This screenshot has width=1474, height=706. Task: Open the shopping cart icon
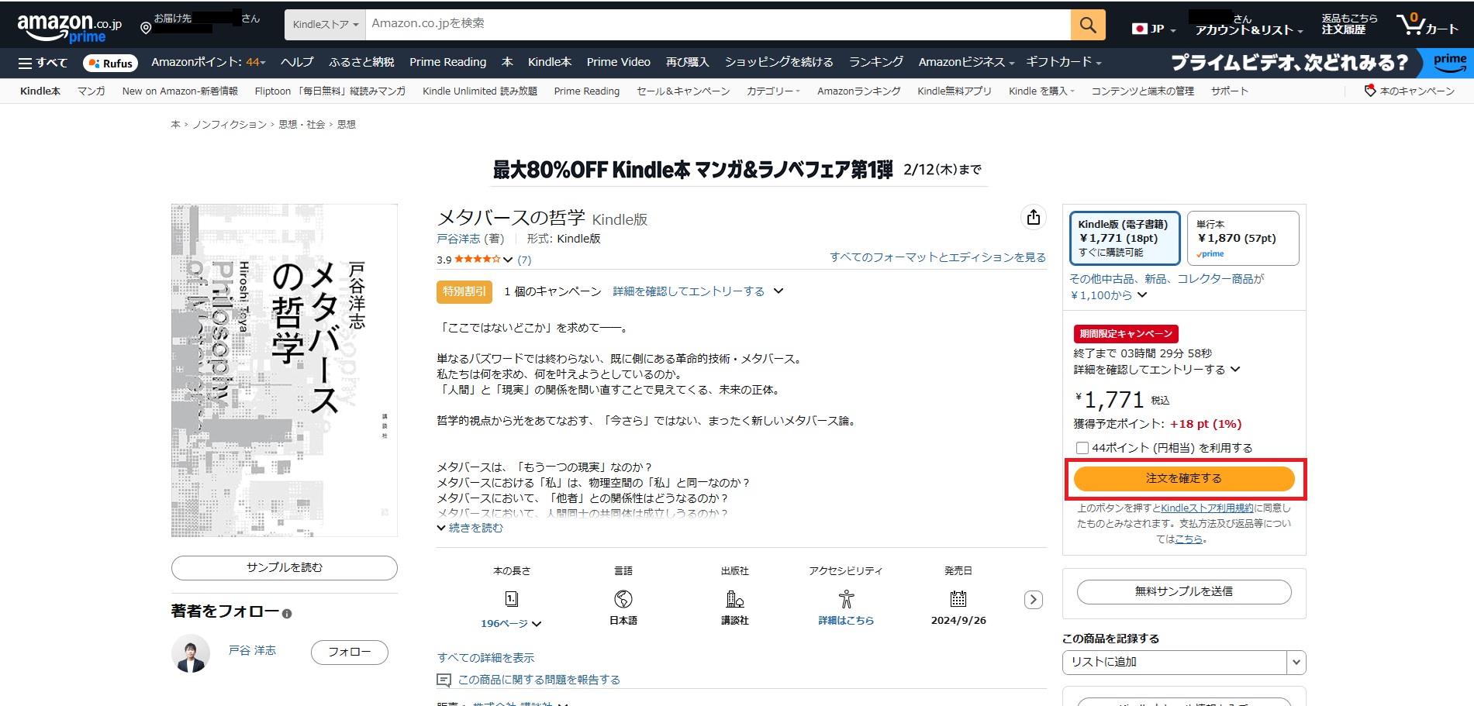pyautogui.click(x=1426, y=25)
